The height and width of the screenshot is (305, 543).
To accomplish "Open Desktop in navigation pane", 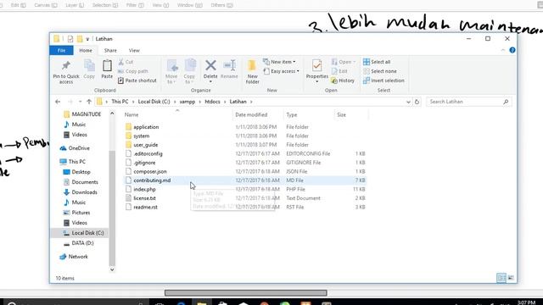I will pyautogui.click(x=81, y=172).
